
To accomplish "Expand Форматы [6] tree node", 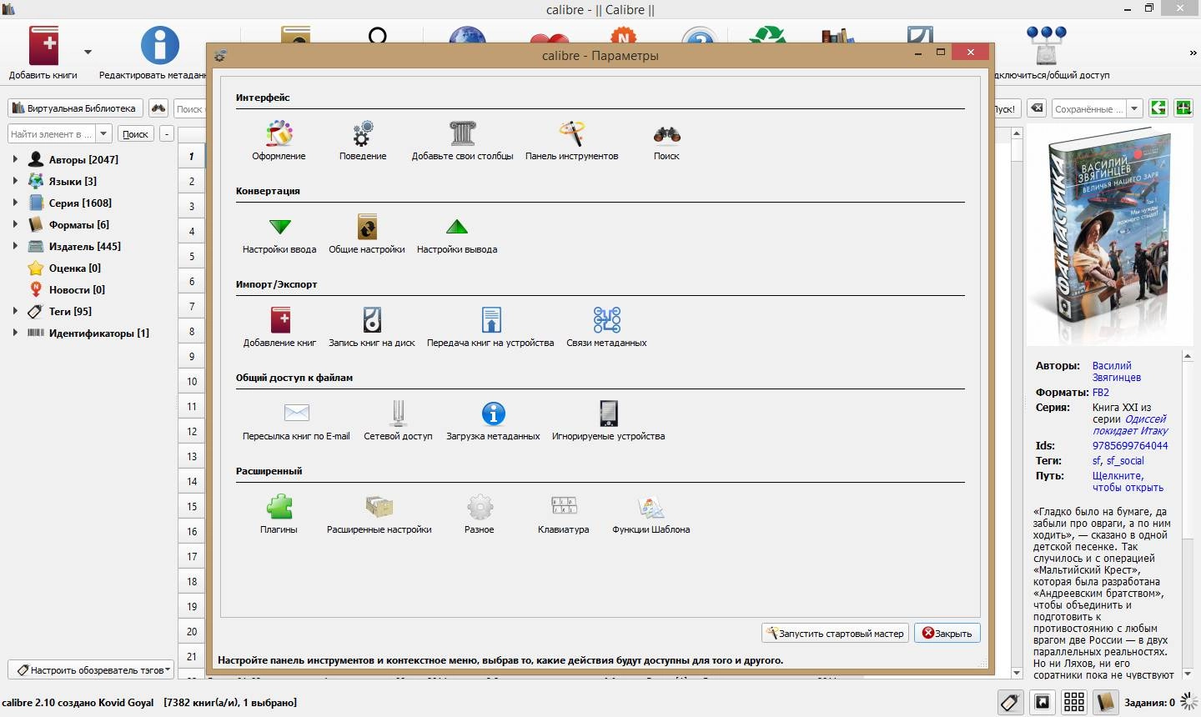I will click(15, 224).
